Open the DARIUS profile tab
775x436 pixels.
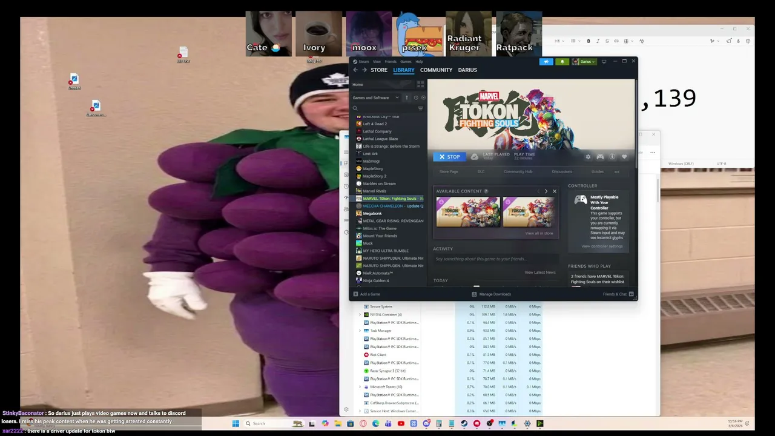(467, 70)
